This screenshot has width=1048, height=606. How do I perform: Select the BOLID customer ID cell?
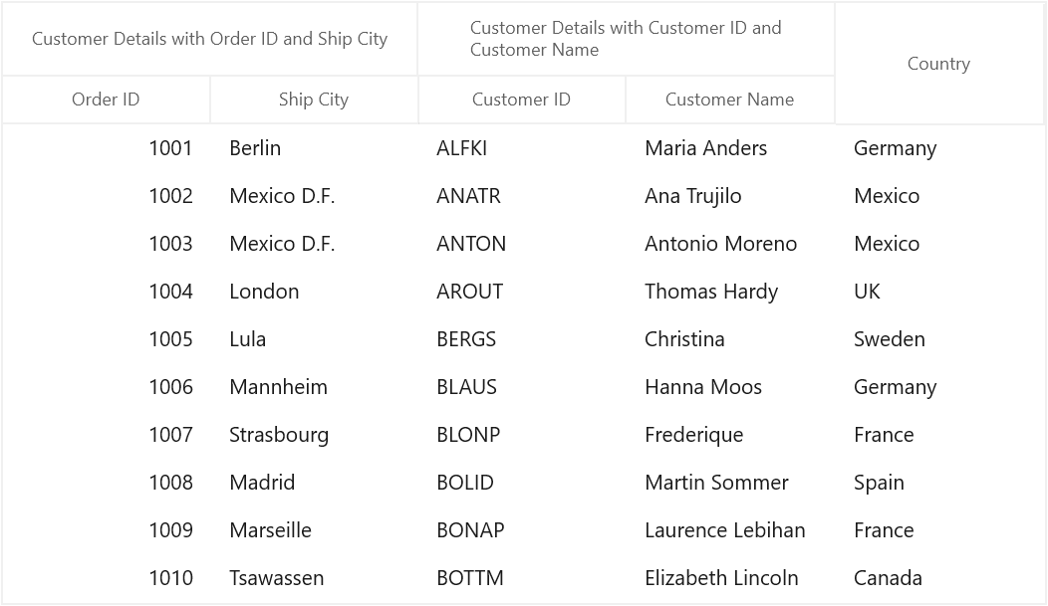tap(521, 483)
